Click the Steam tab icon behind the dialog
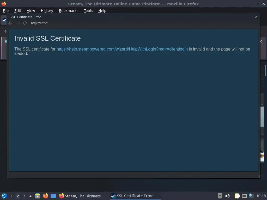The image size is (267, 200). pos(4,20)
